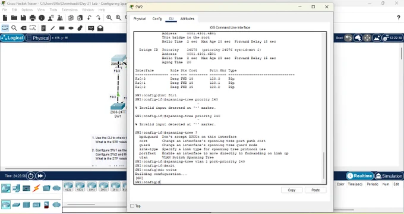Choose the Delete tool icon
The width and height of the screenshot is (404, 214).
[23, 28]
